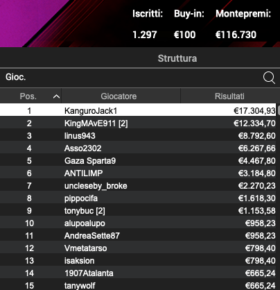Screen dimensions: 280x290
Task: Open the Struttura tab
Action: (177, 58)
